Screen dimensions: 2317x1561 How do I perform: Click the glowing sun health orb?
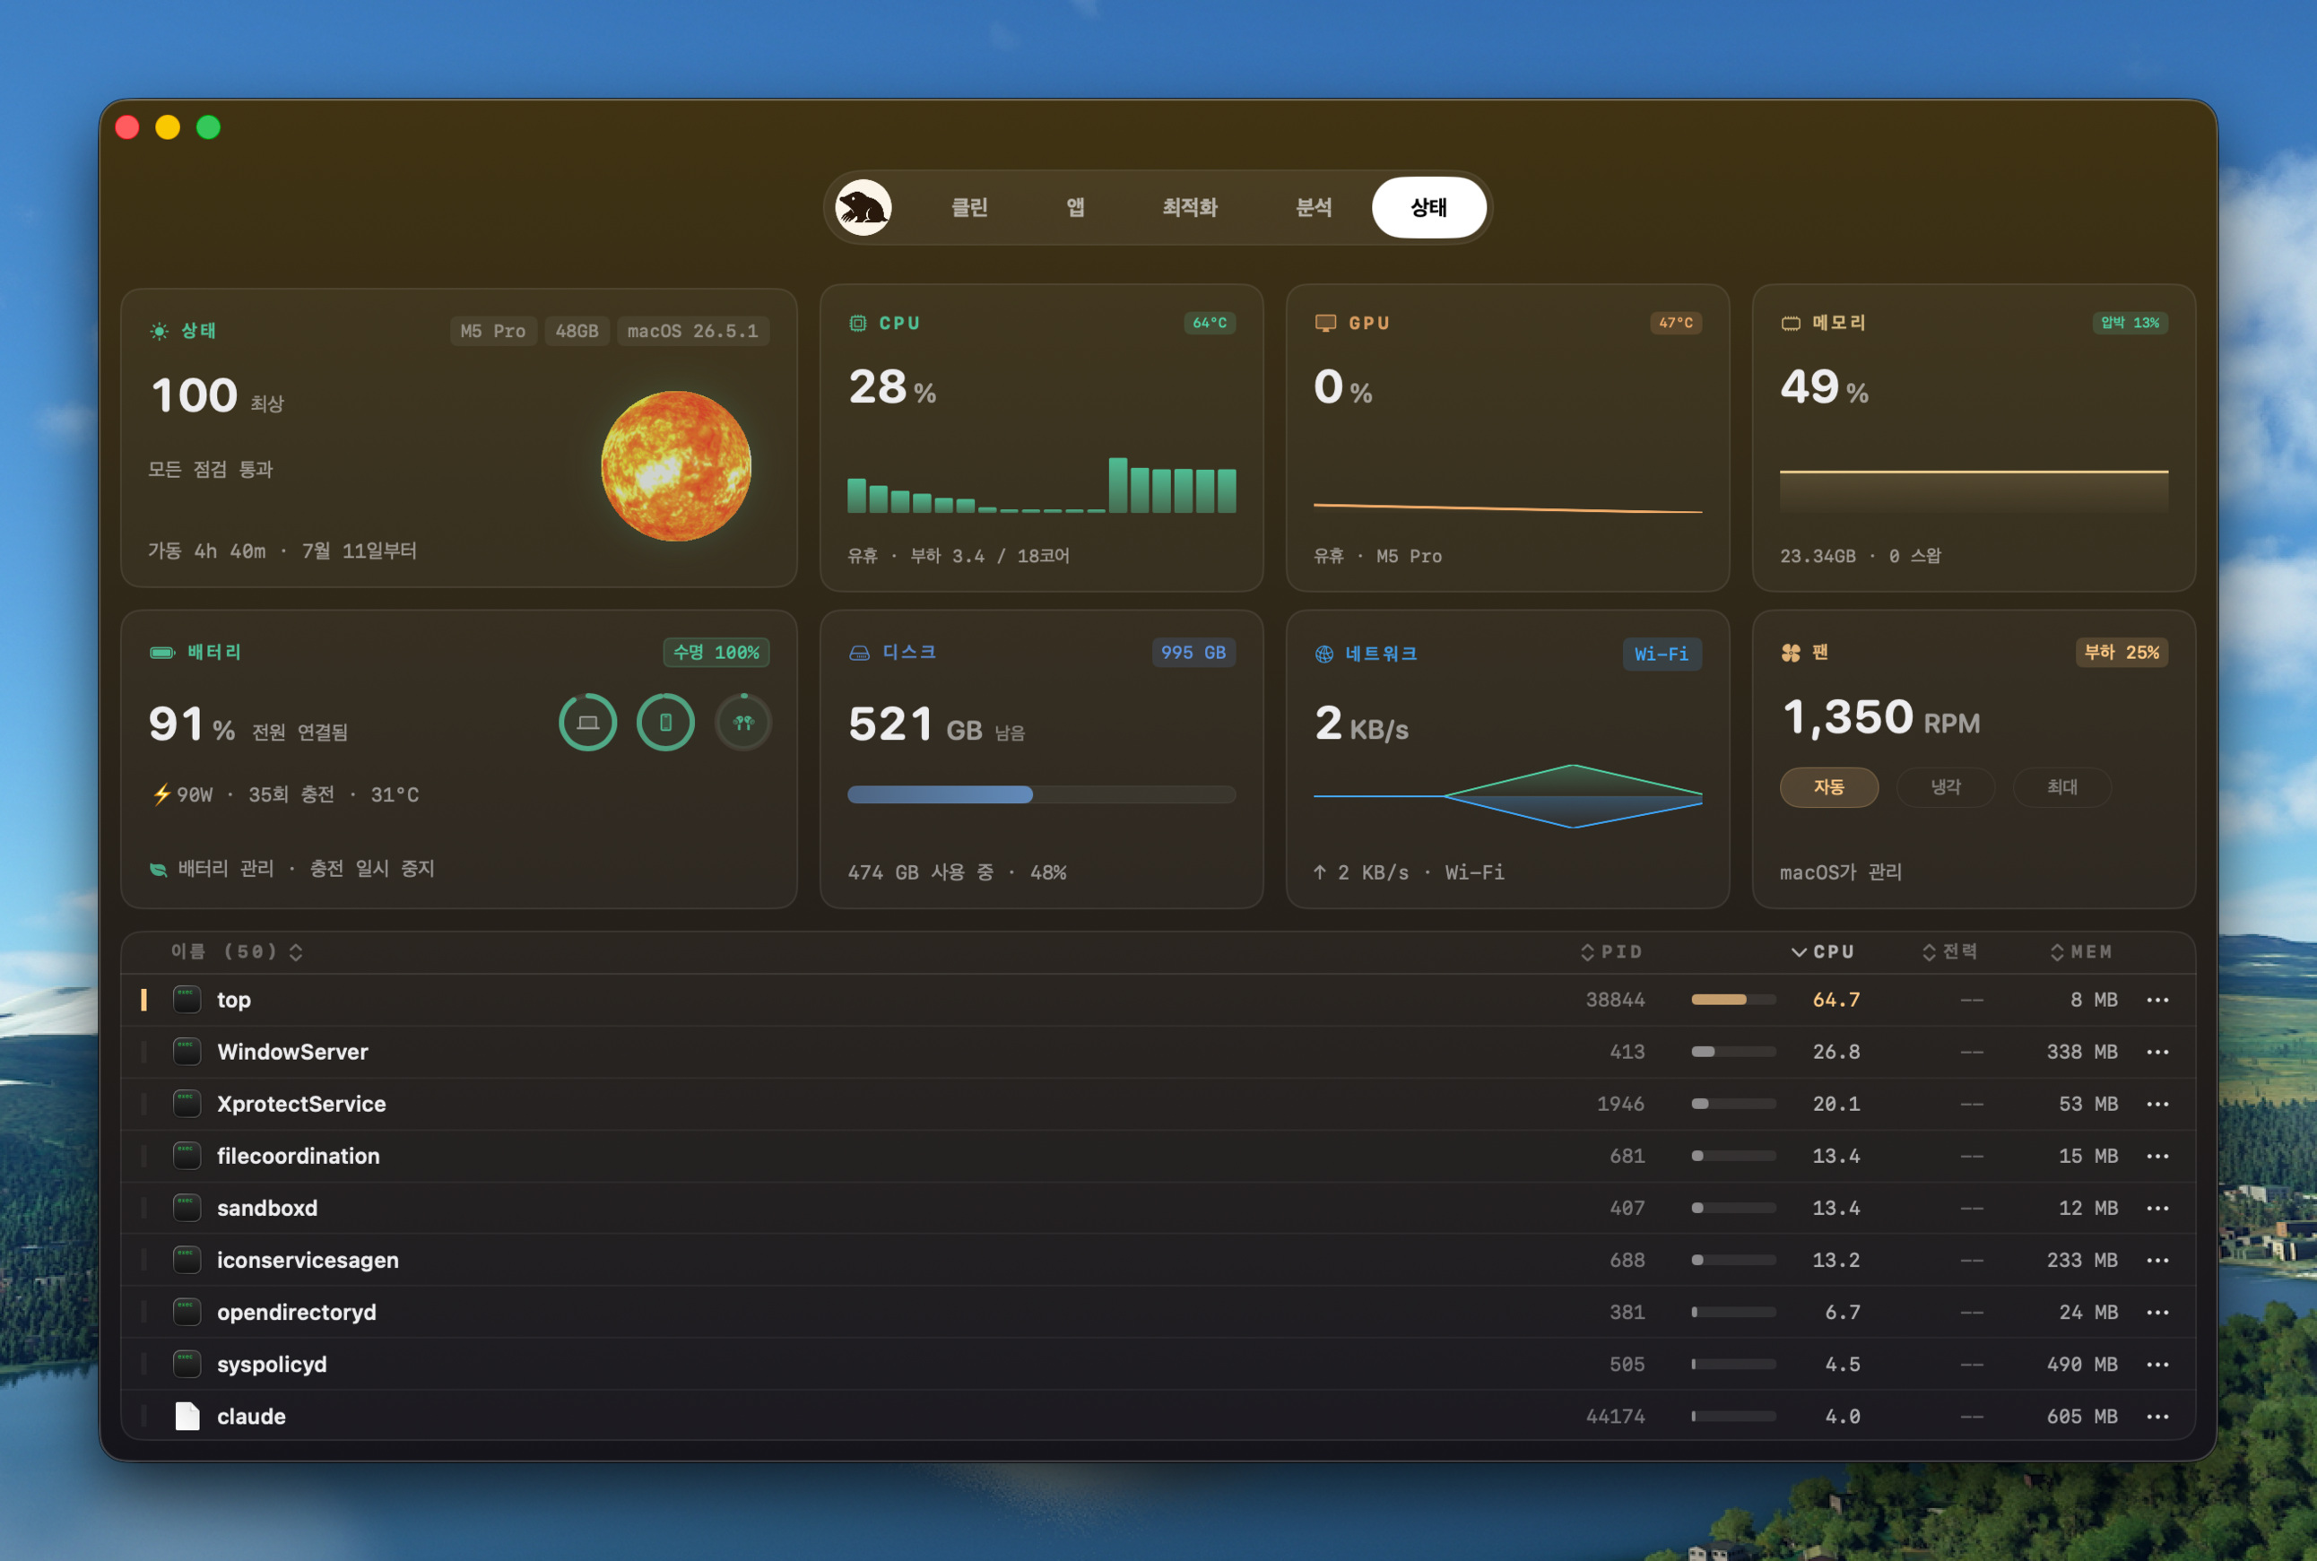(676, 466)
